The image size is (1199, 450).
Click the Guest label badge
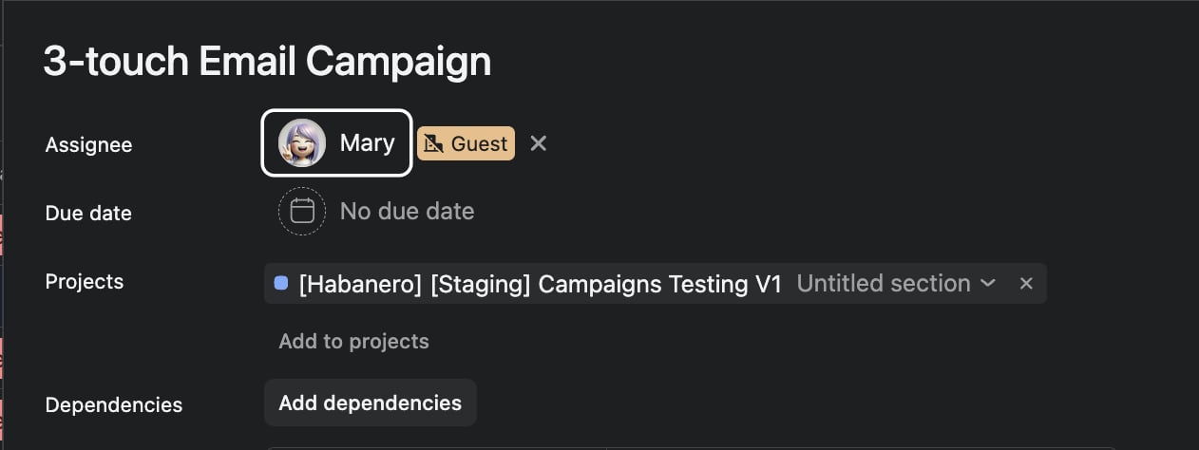coord(466,143)
